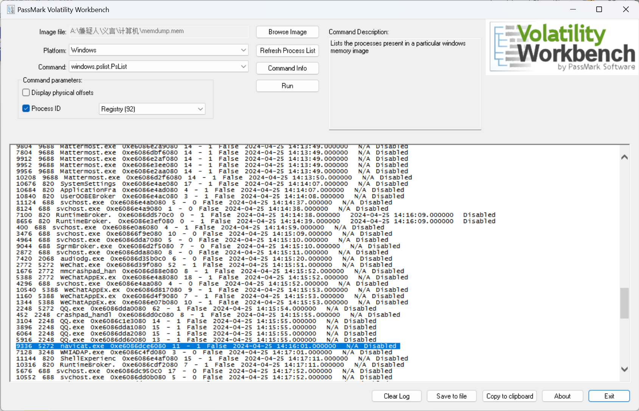Click the Mattermost.exe row with PID 10208
639x411 pixels.
point(214,177)
